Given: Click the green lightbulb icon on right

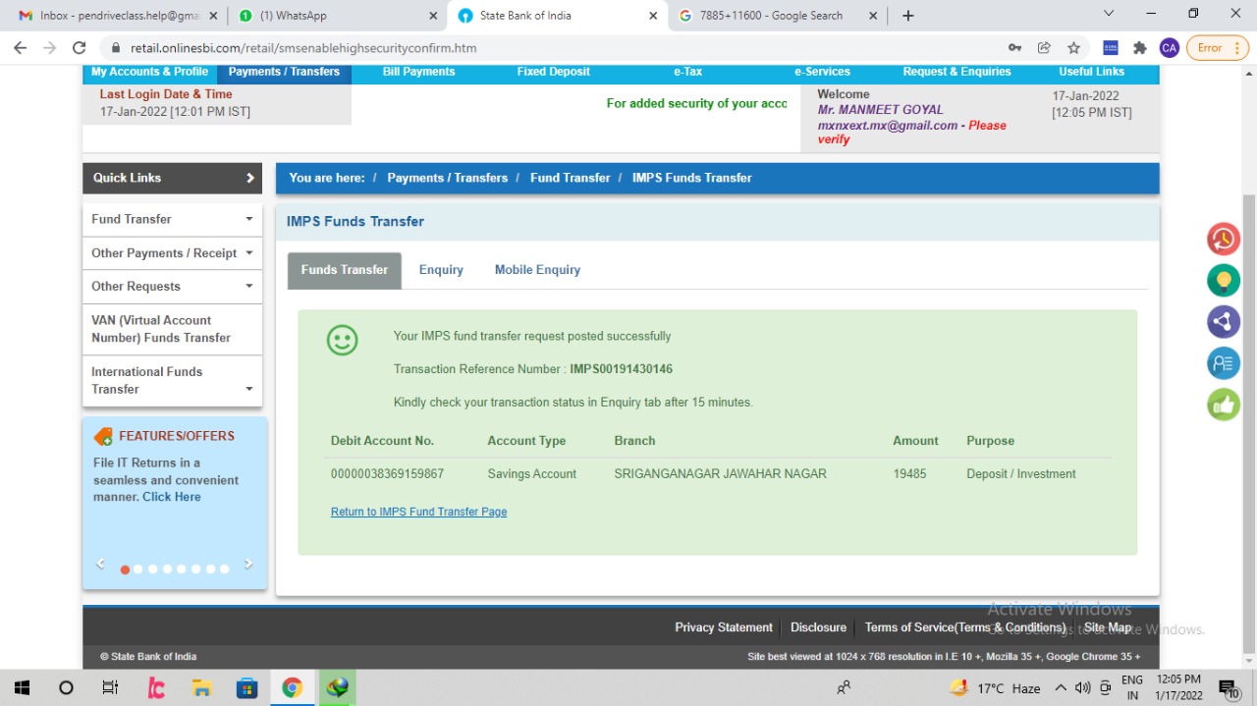Looking at the screenshot, I should coord(1223,281).
